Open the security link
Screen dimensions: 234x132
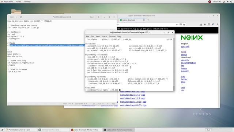pyautogui.click(x=185, y=60)
